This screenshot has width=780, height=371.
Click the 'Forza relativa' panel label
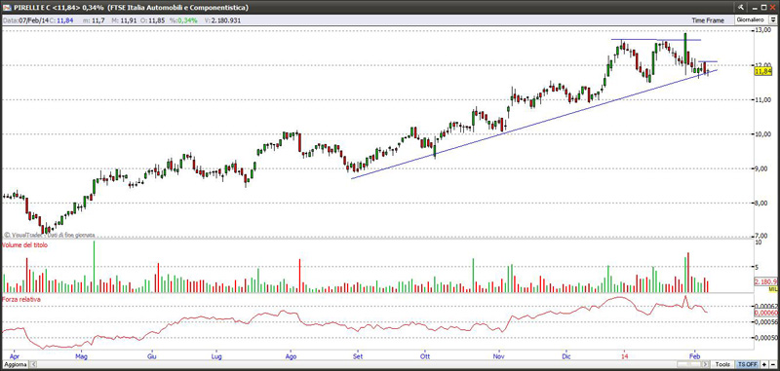[20, 300]
